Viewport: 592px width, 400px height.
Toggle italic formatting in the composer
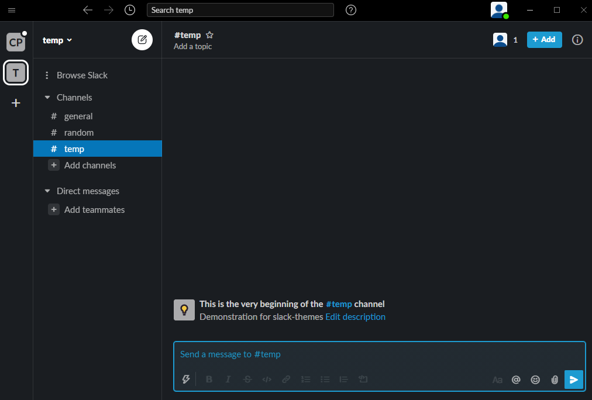point(228,380)
